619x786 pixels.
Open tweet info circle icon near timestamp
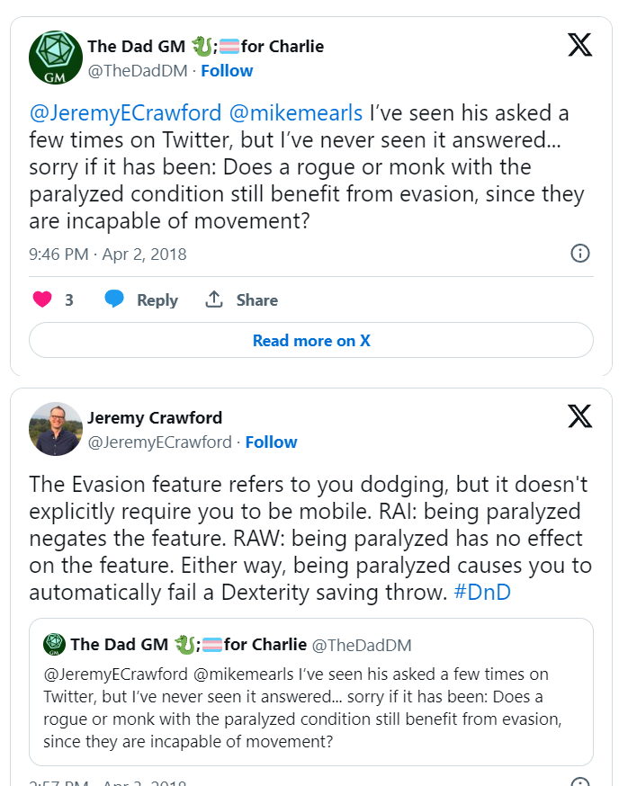tap(580, 253)
